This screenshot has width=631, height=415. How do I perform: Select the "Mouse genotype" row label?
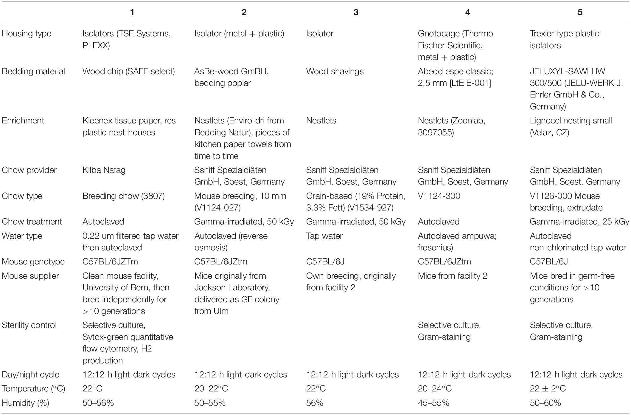point(33,262)
